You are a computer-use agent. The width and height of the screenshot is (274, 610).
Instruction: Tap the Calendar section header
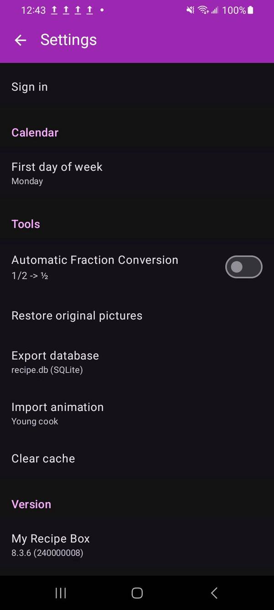[35, 132]
